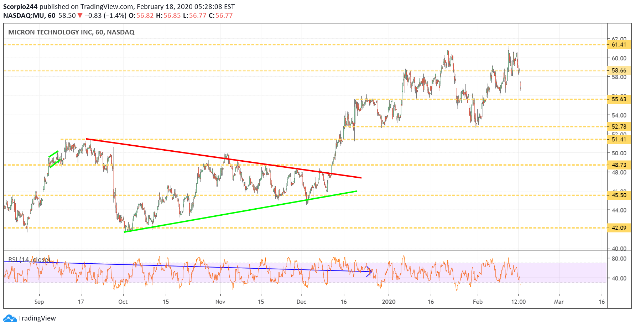Select the 42.09 price level label
The image size is (635, 328).
point(619,228)
